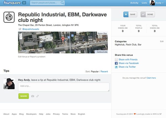Image resolution: width=166 pixels, height=118 pixels.
Task: Open the map Terms of Use
Action: (x=102, y=52)
